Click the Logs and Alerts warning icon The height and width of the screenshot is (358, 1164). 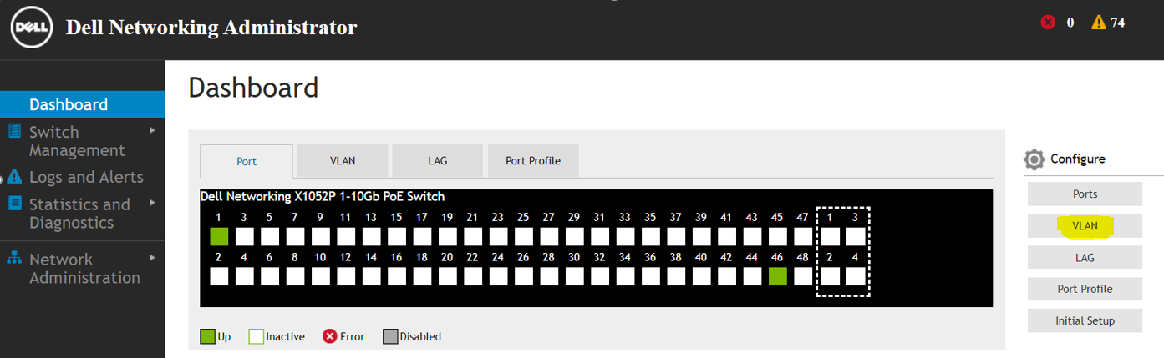point(13,177)
